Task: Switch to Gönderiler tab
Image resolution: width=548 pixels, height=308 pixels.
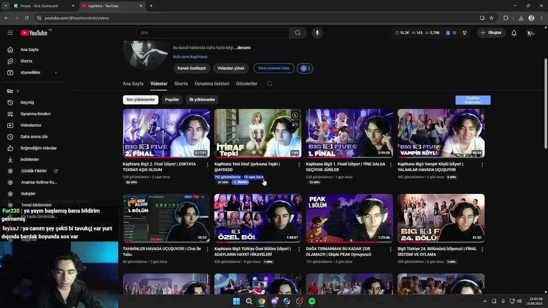Action: point(247,84)
